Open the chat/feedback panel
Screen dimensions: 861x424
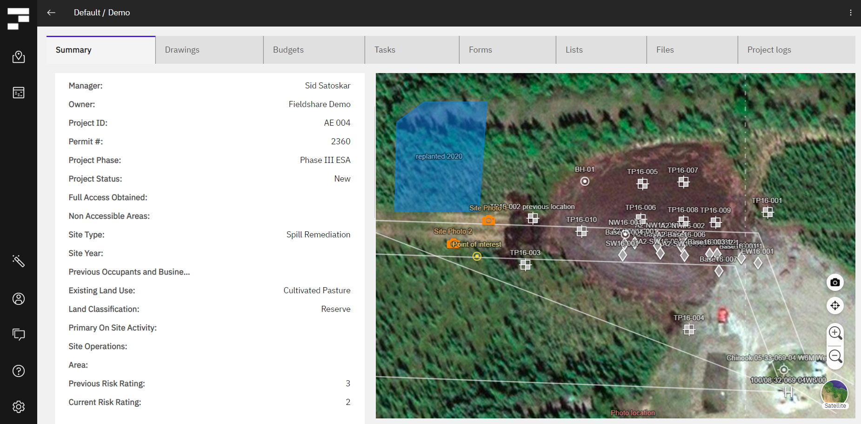tap(19, 335)
